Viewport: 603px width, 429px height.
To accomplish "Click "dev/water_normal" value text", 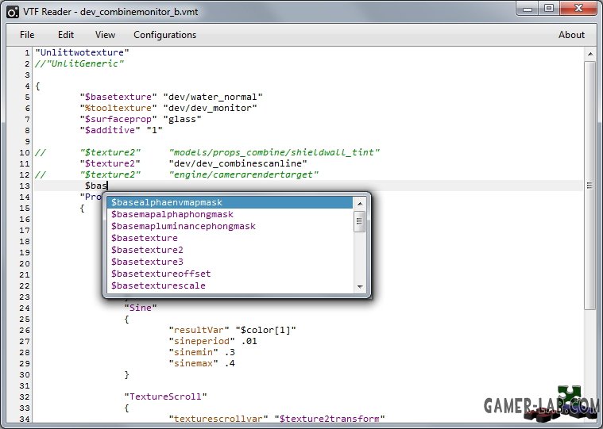I will (213, 97).
